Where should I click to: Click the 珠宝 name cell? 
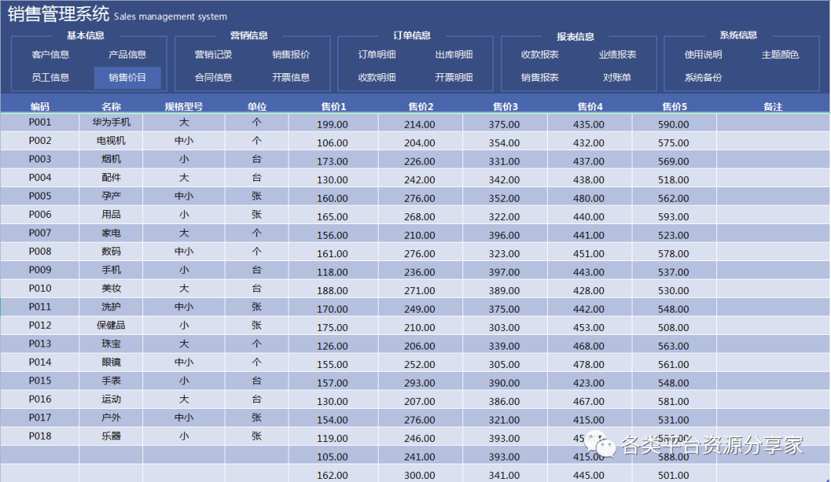[x=112, y=343]
